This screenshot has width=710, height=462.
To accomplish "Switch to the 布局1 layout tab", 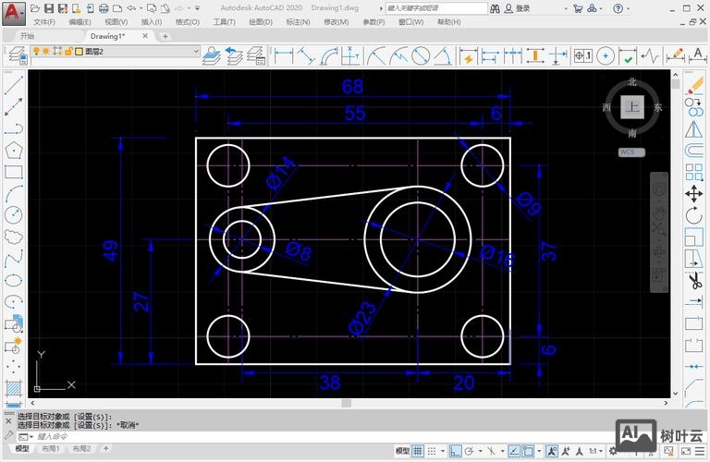I will (x=50, y=450).
